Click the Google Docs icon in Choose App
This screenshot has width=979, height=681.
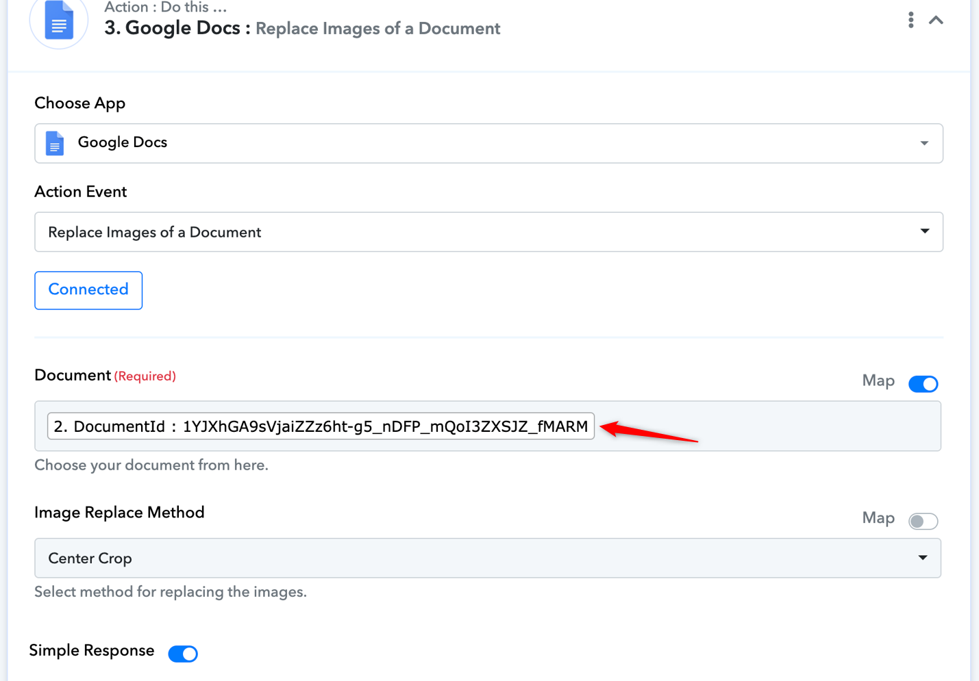pyautogui.click(x=55, y=143)
